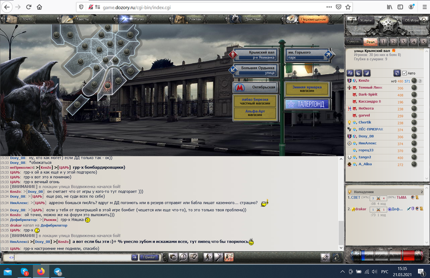This screenshot has width=430, height=278.
Task: Click the chat window vertical scrollbar
Action: (341, 203)
